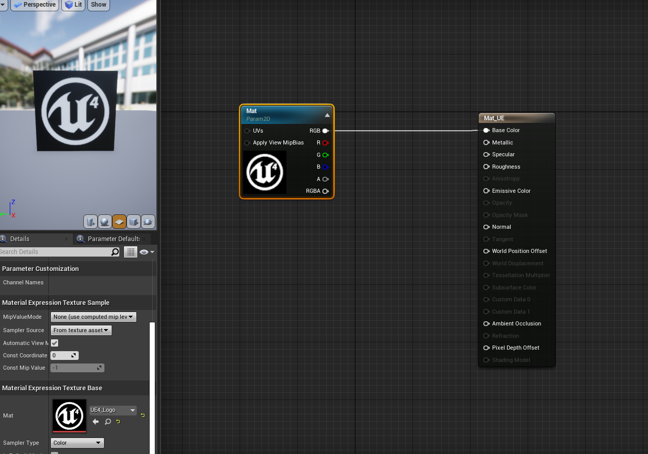Open the MipValueMode dropdown
This screenshot has height=454, width=648.
tap(93, 317)
